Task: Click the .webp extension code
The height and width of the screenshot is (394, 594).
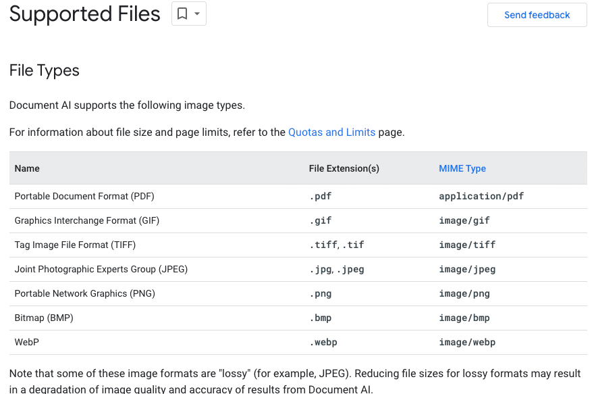Action: pos(323,342)
